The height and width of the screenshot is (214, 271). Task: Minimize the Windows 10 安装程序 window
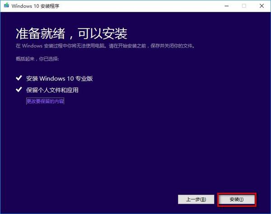(227, 6)
